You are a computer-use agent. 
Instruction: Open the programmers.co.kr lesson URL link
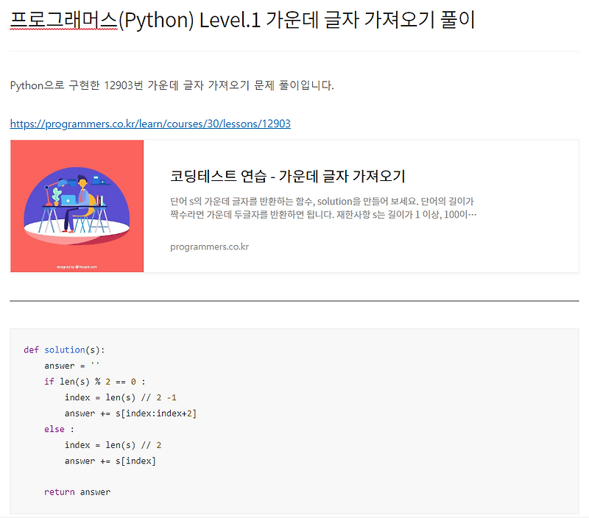point(149,123)
